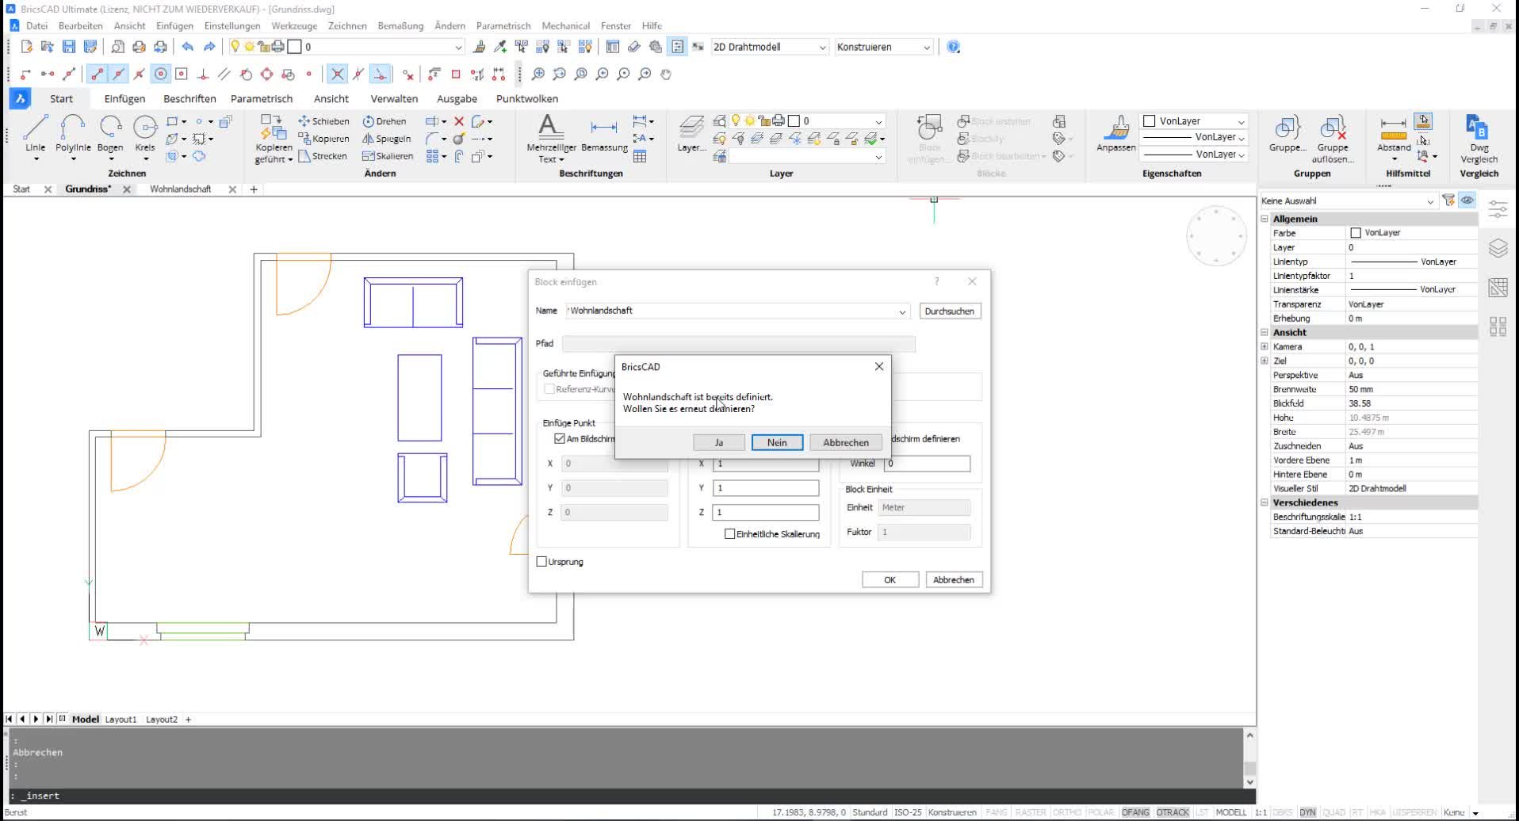The width and height of the screenshot is (1519, 821).
Task: Switch to the Einfügen ribbon tab
Action: tap(124, 98)
